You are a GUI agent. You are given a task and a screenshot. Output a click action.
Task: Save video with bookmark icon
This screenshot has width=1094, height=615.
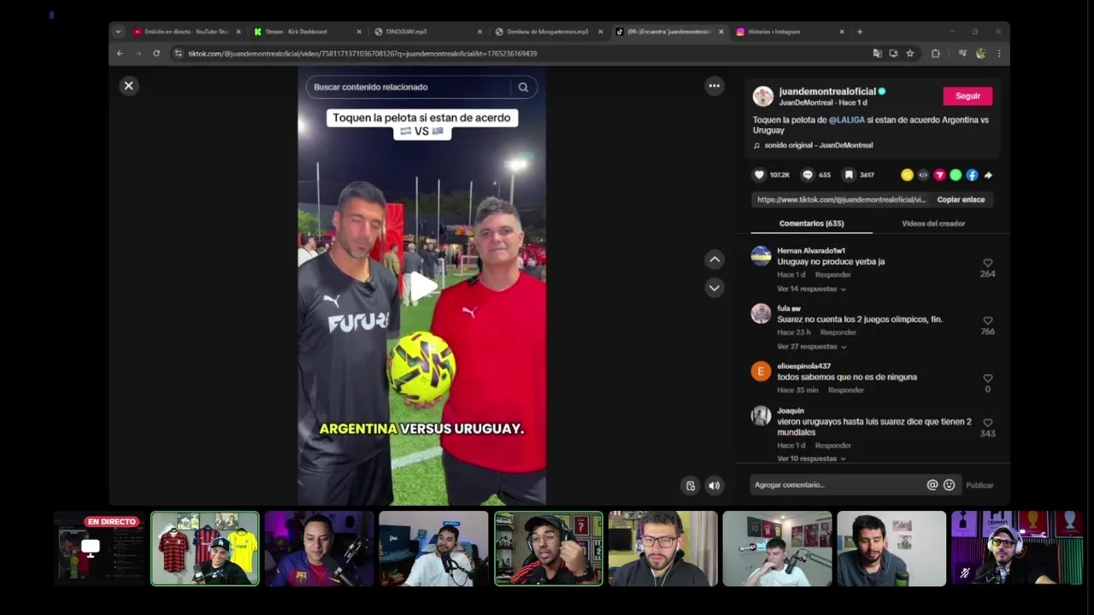[849, 175]
